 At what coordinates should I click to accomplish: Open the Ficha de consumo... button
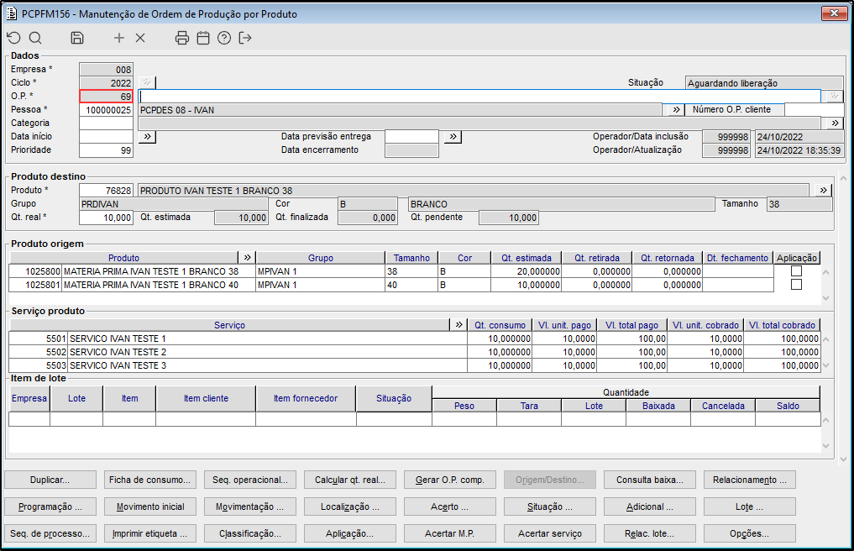click(x=150, y=480)
